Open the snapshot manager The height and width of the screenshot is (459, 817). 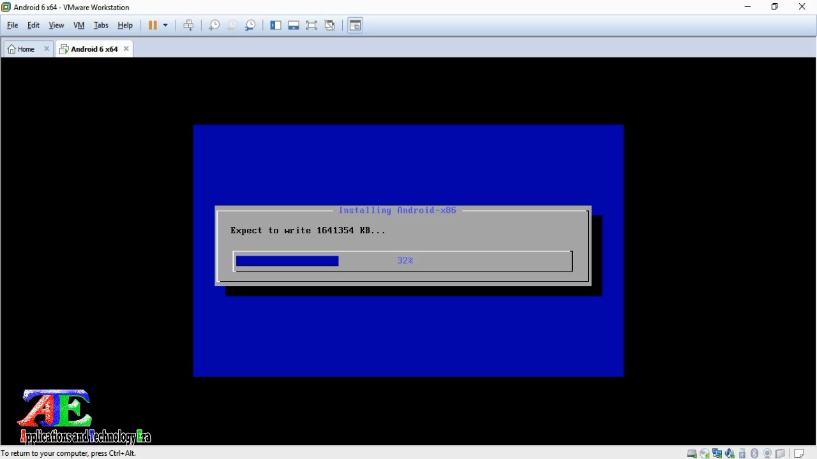[x=250, y=25]
